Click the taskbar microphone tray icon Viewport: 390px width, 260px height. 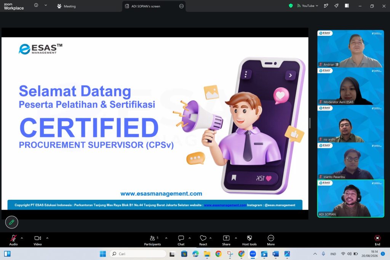point(323,254)
